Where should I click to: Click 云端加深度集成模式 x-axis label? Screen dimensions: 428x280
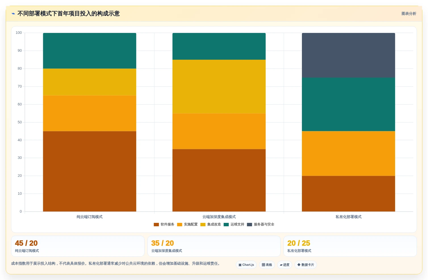[219, 217]
